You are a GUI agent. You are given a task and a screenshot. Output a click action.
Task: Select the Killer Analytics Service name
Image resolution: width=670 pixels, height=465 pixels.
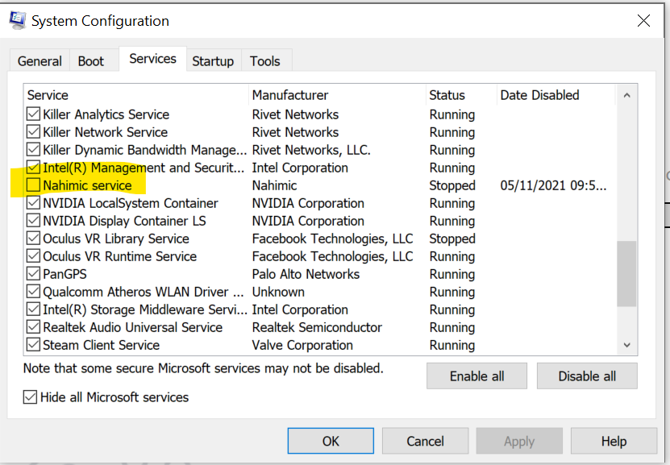point(106,114)
